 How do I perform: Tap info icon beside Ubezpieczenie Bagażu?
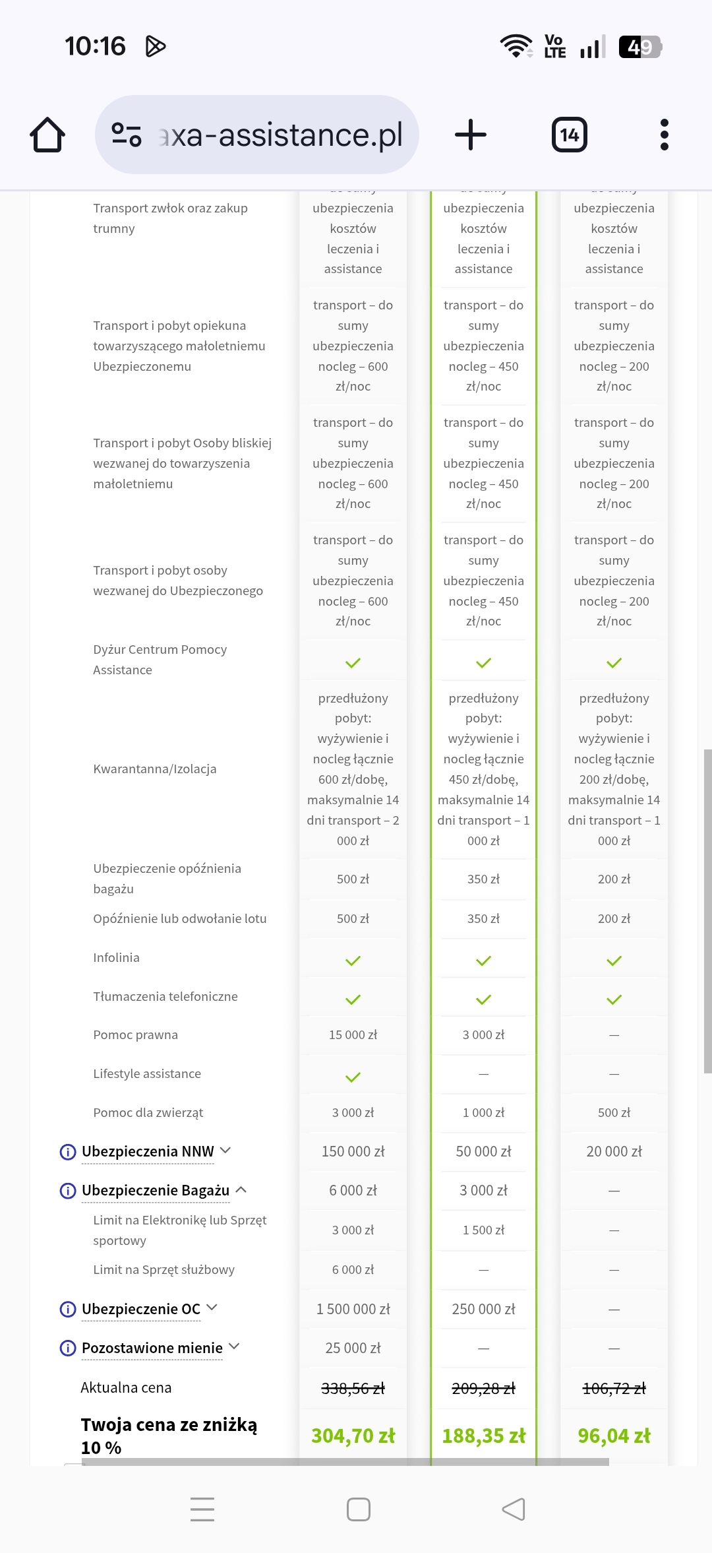pos(67,1191)
